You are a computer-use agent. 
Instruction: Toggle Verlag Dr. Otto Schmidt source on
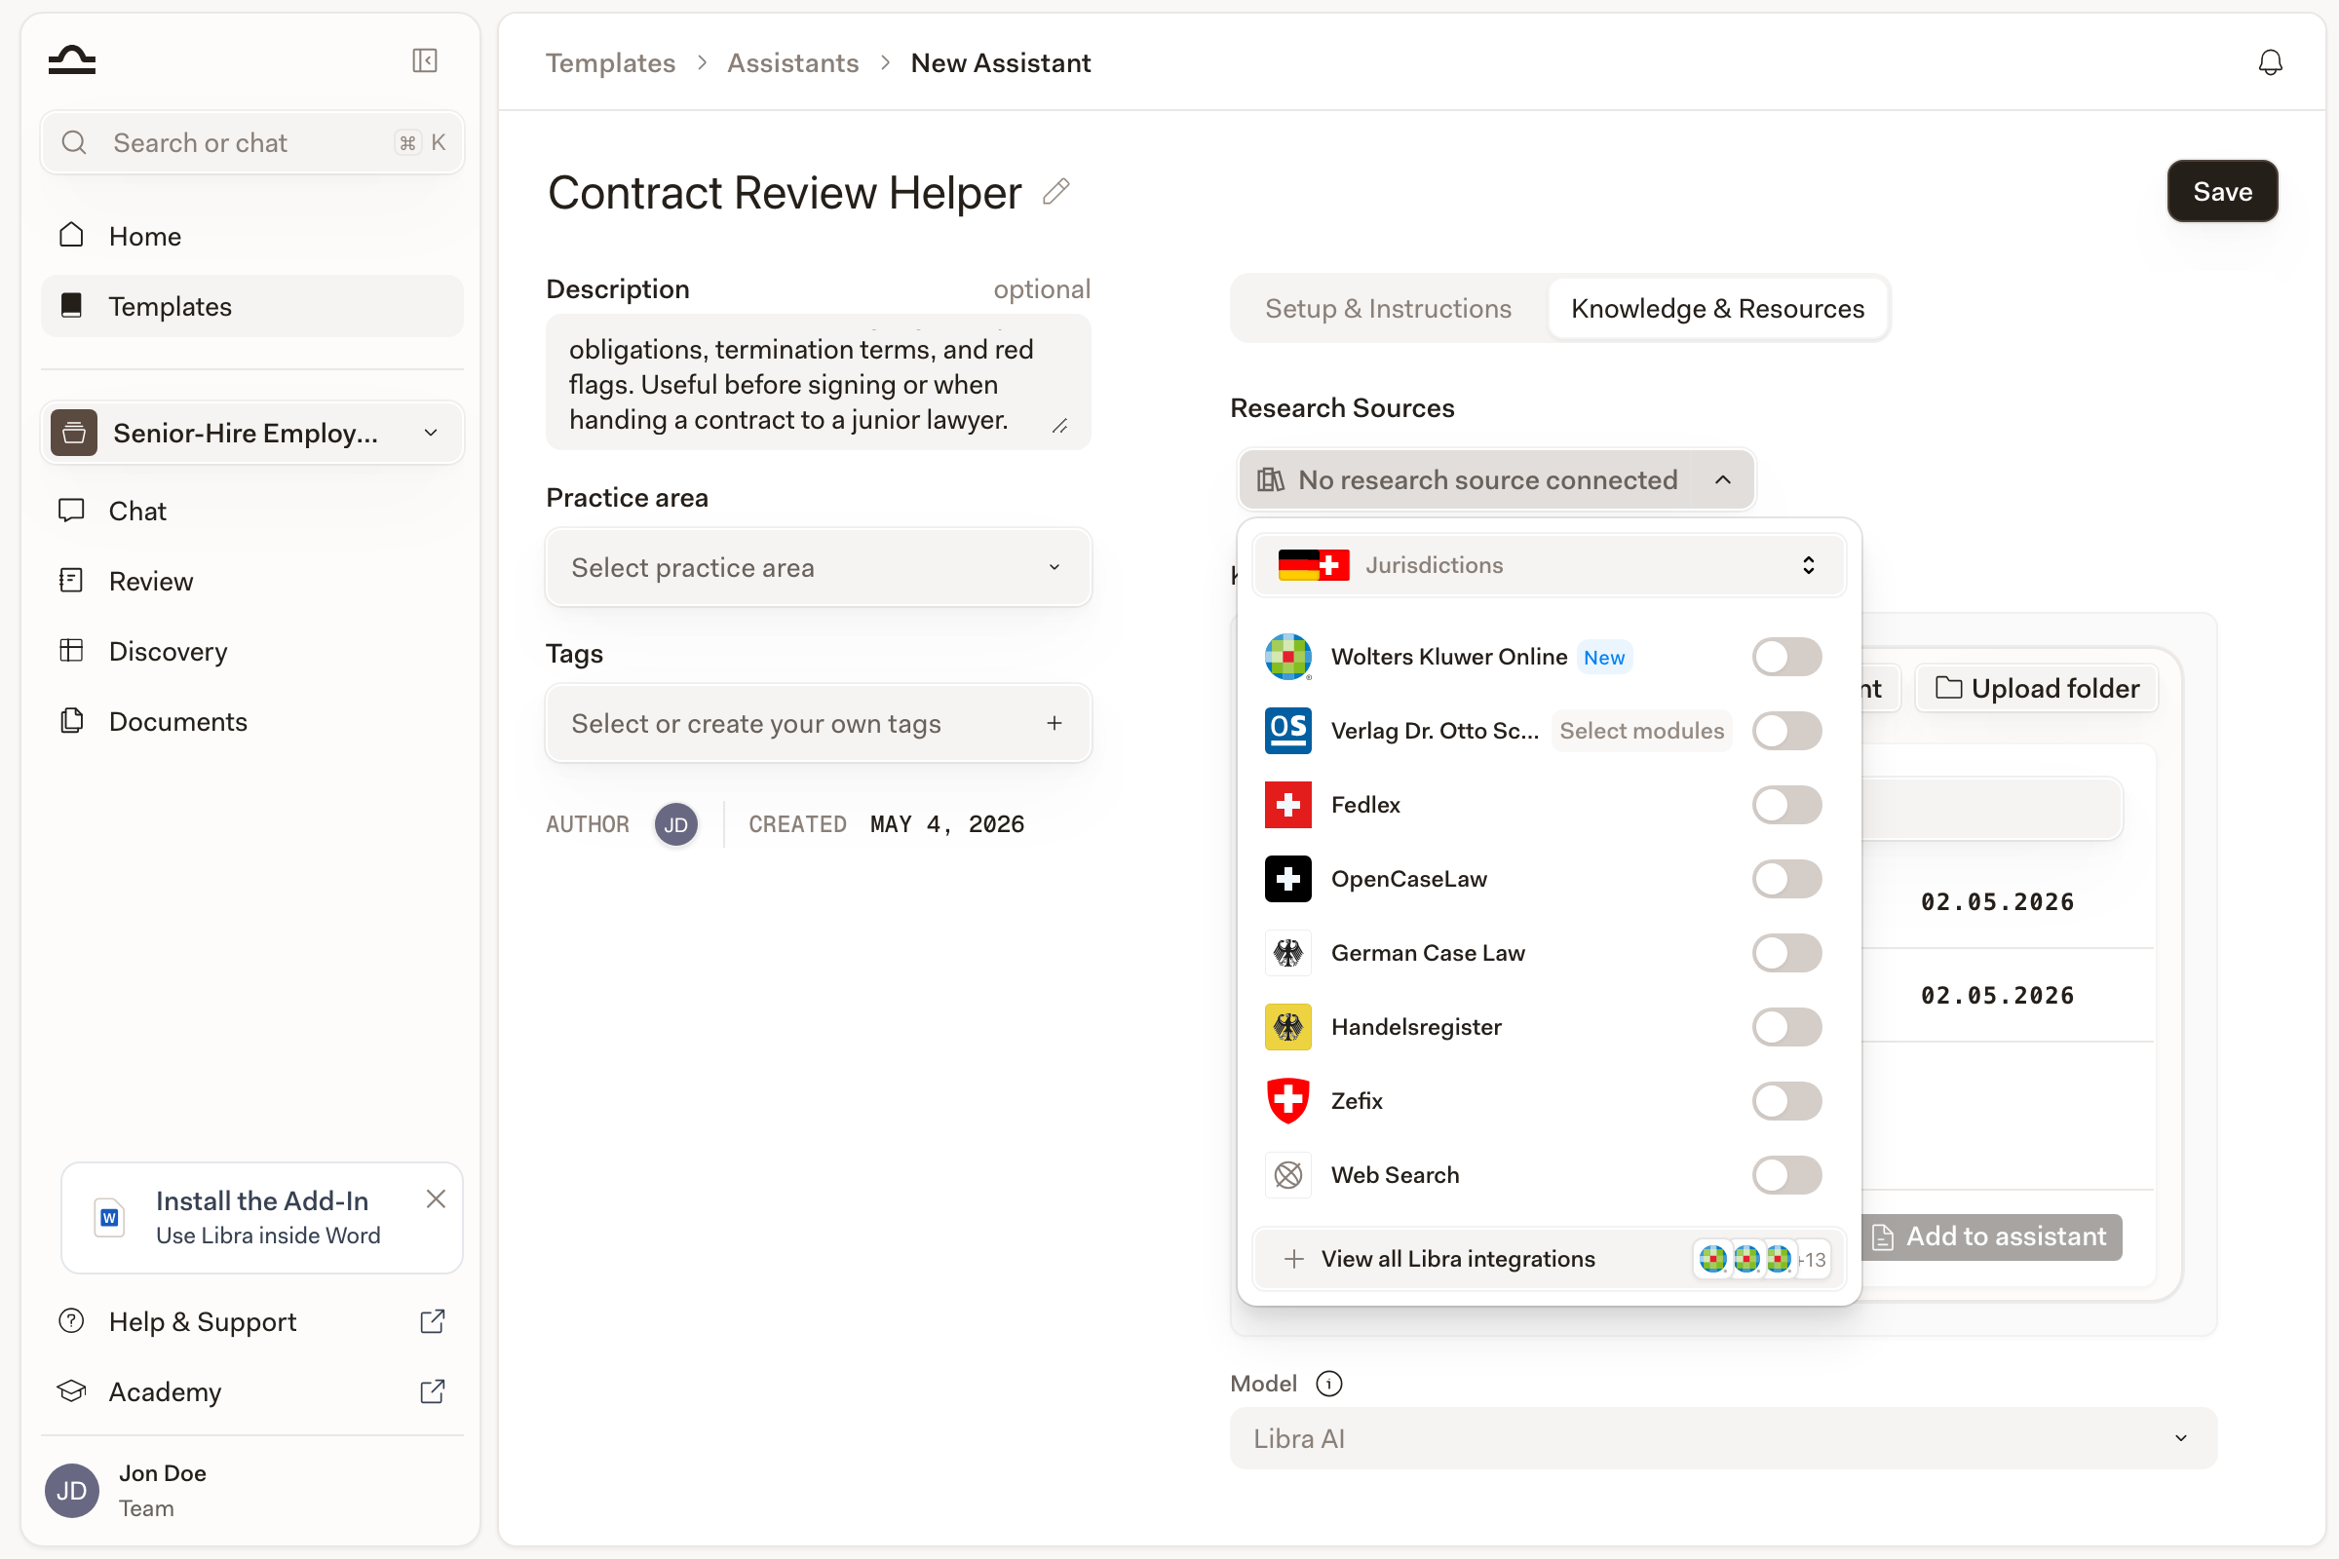point(1786,731)
